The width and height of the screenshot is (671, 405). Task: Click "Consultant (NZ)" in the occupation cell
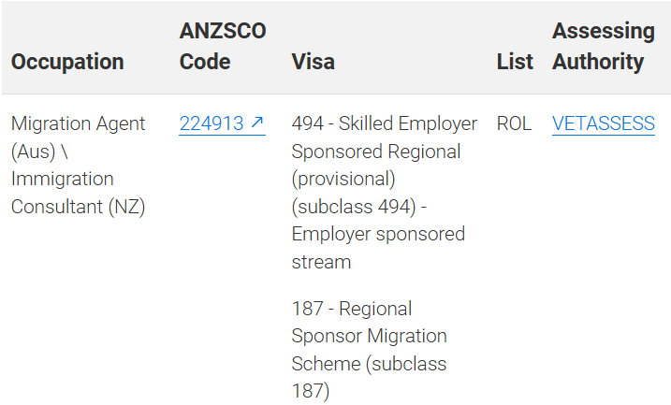[78, 207]
